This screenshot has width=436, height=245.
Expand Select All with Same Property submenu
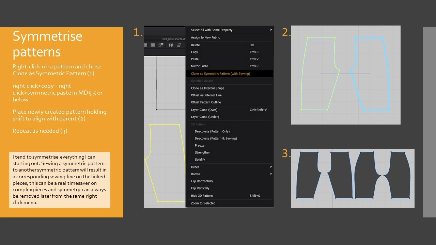(x=271, y=30)
